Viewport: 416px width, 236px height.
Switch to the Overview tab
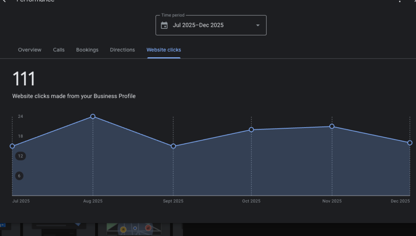(x=30, y=50)
